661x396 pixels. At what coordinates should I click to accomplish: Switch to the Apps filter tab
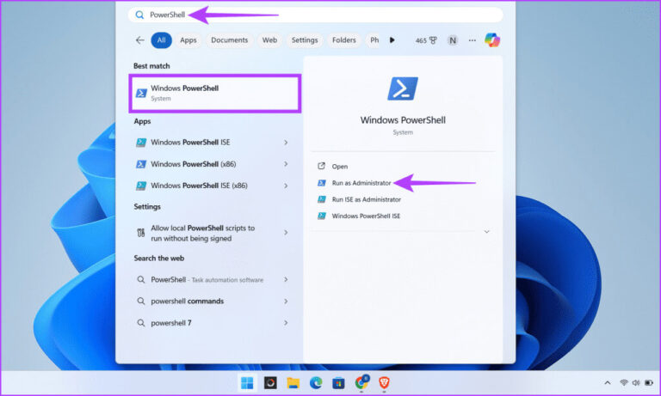coord(188,40)
